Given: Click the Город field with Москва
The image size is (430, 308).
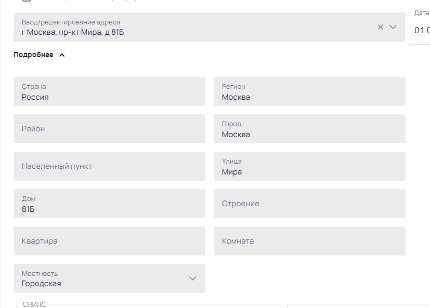Looking at the screenshot, I should pos(309,129).
